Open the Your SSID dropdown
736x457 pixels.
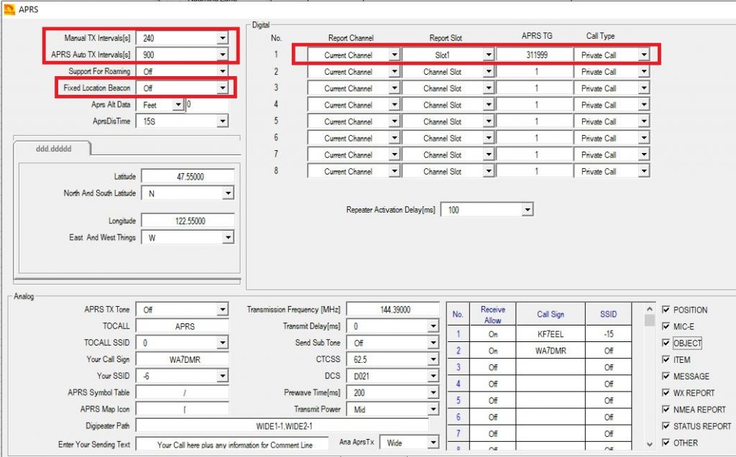[223, 376]
